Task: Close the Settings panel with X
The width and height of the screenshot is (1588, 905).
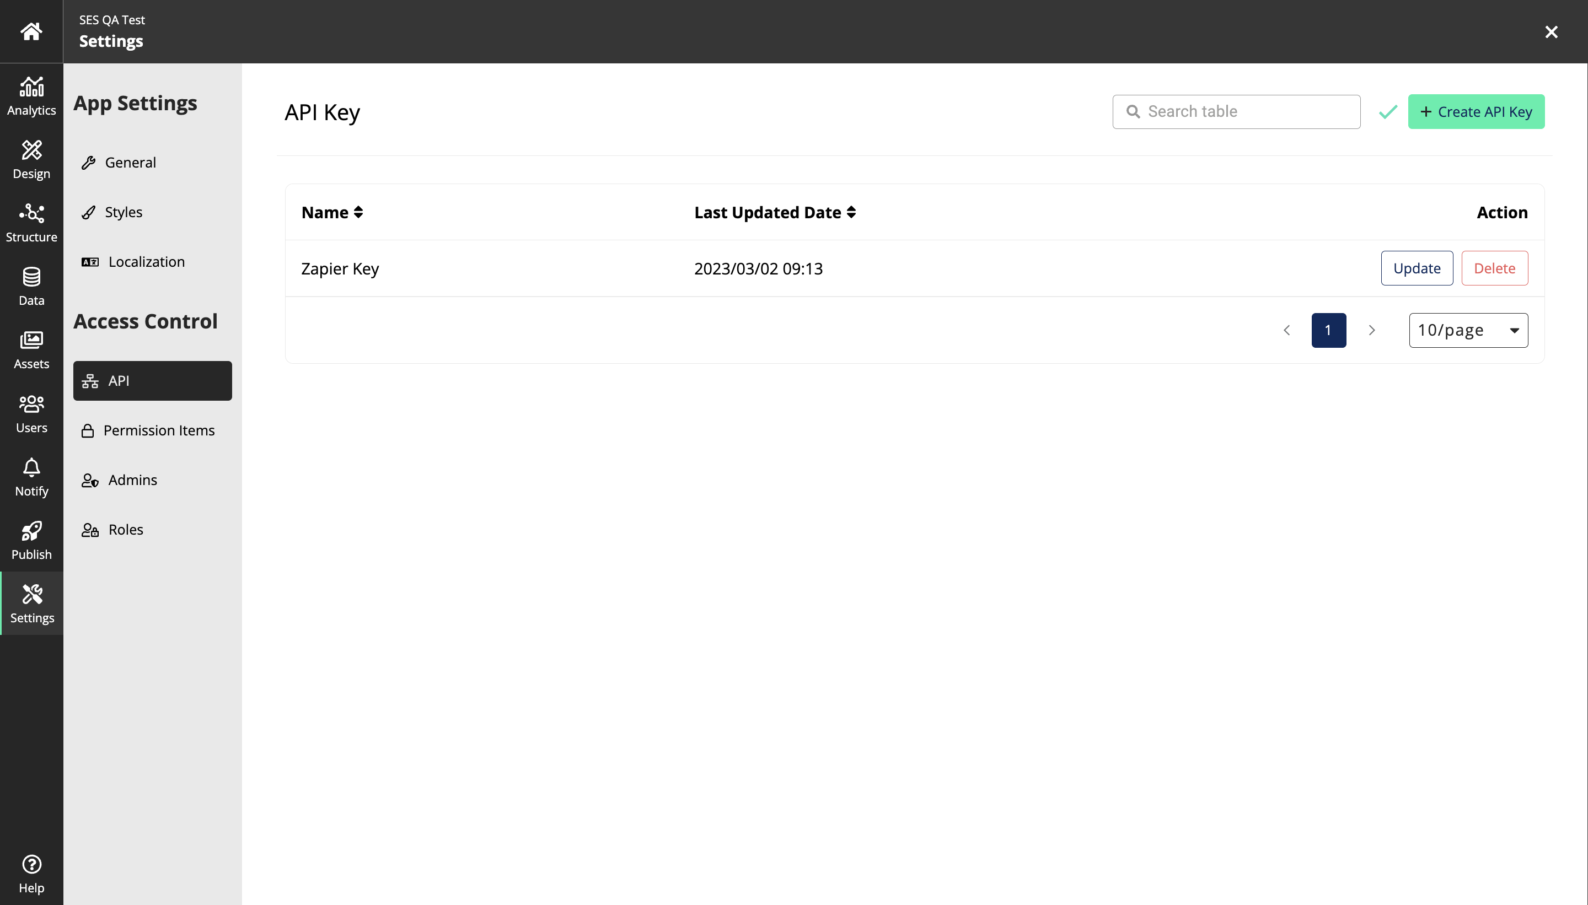Action: (1551, 32)
